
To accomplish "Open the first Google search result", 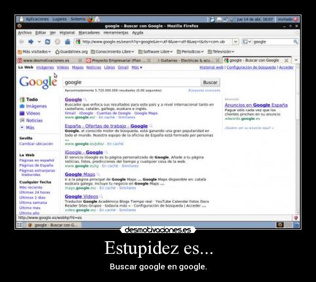I will [x=73, y=100].
